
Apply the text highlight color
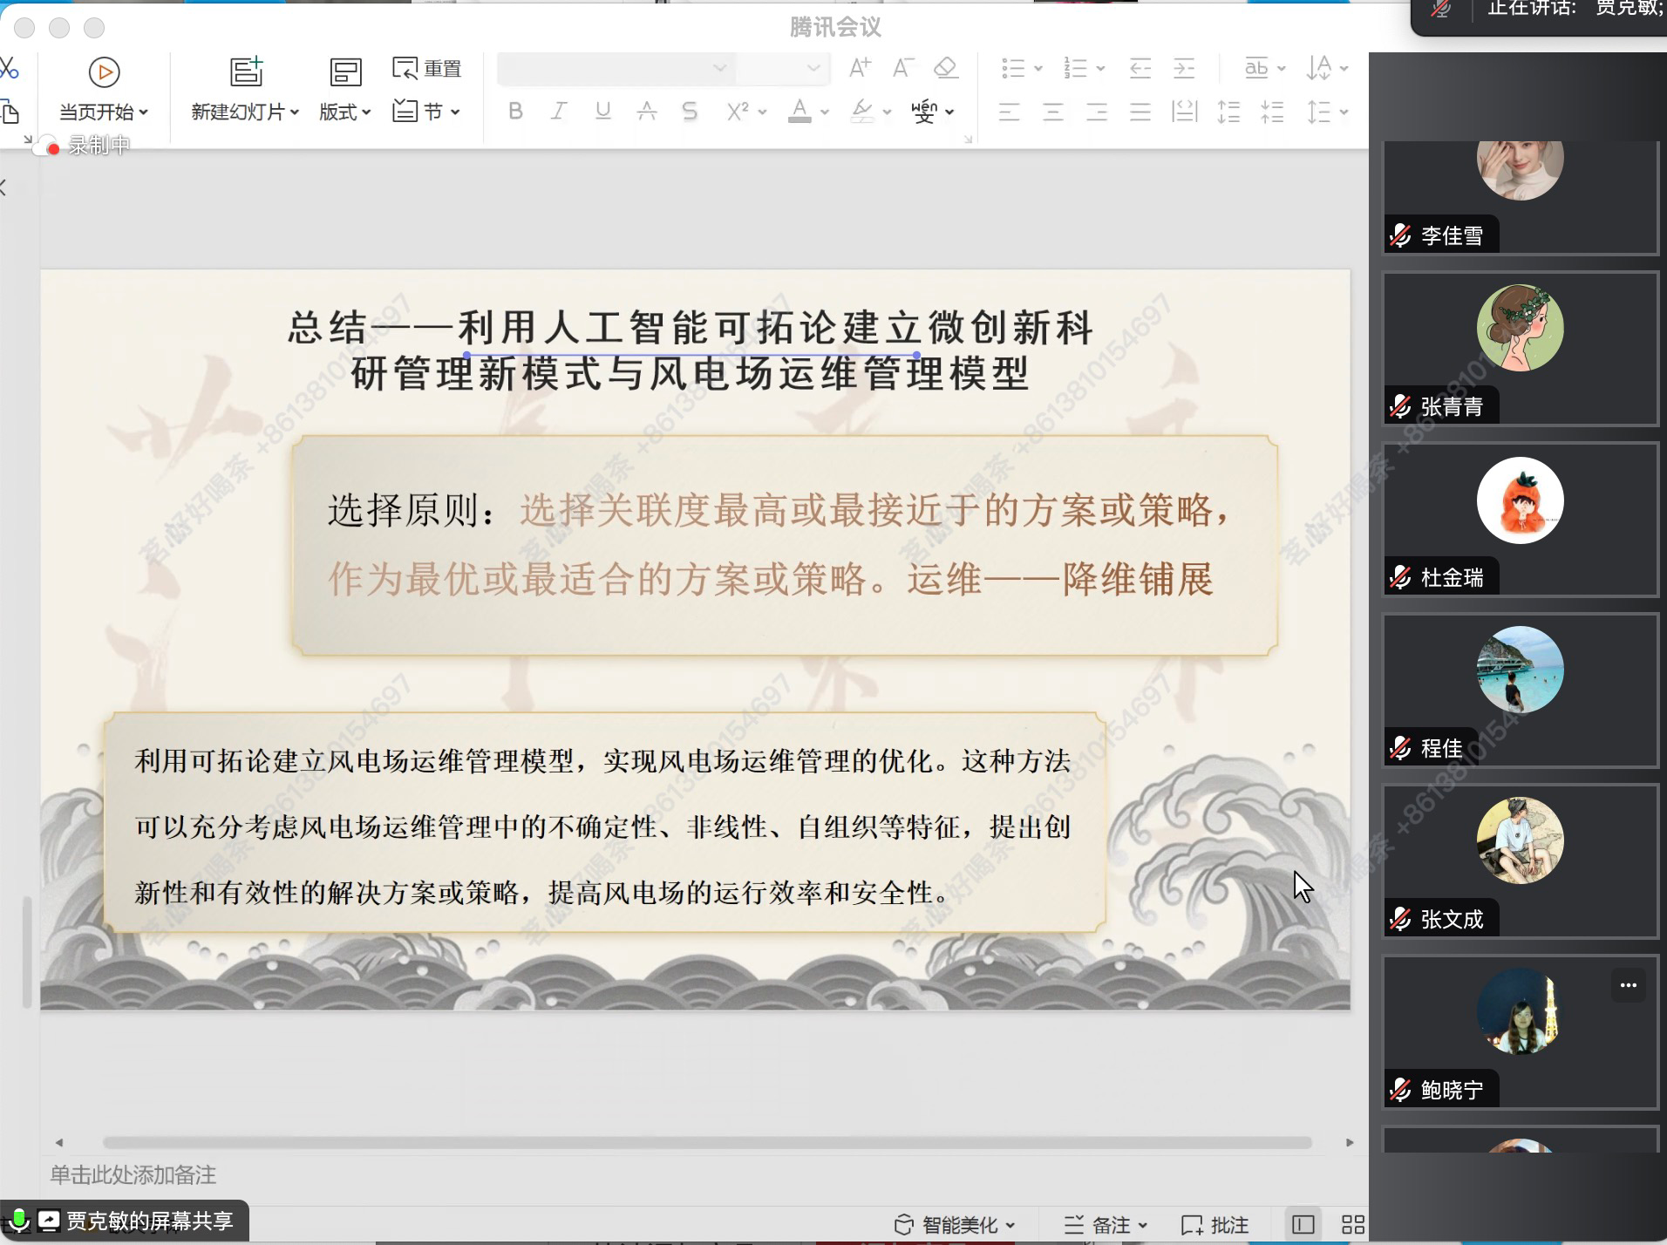point(862,112)
